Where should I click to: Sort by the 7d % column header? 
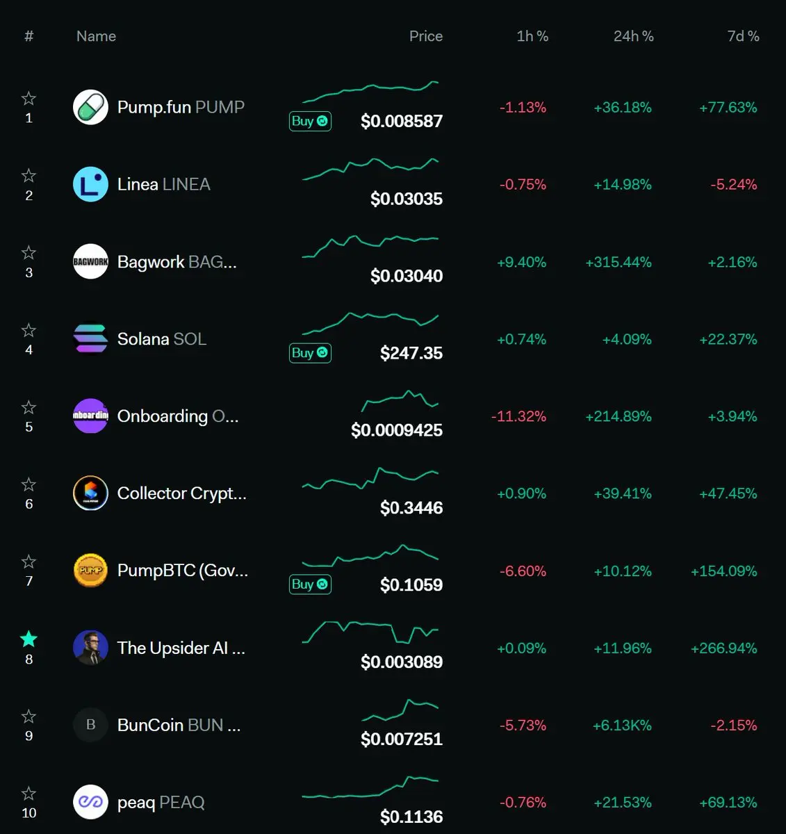pos(743,36)
